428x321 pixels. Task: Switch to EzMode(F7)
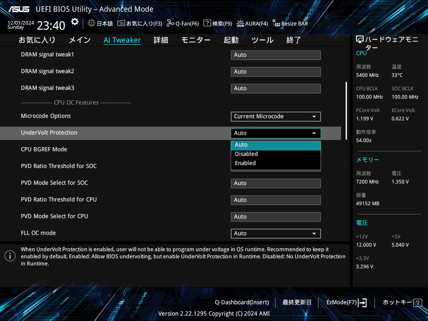tap(346, 303)
